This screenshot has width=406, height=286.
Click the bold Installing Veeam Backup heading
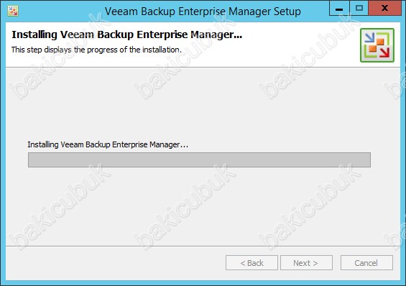click(127, 34)
